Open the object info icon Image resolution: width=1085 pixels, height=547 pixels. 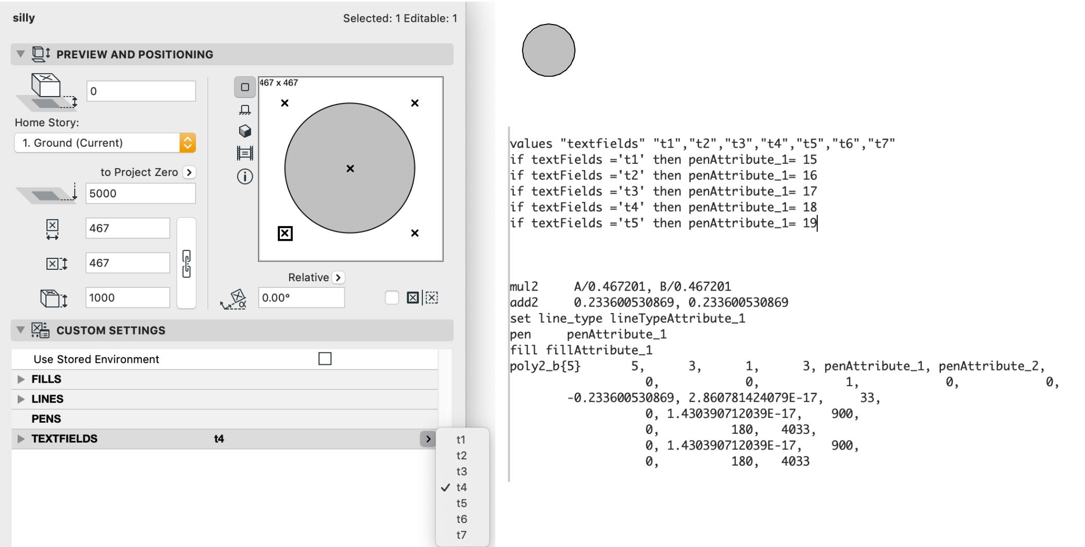244,176
